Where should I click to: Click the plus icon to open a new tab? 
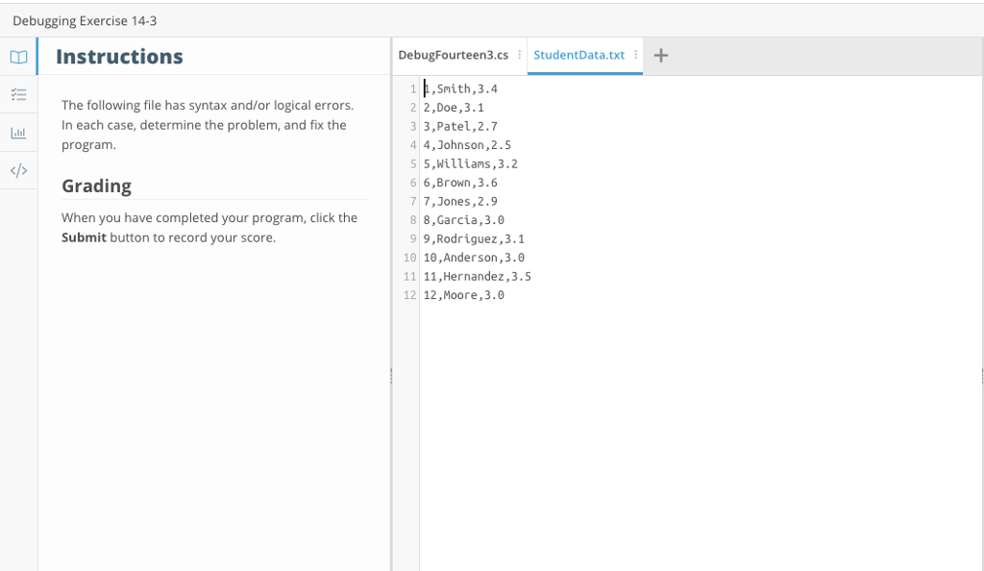660,55
